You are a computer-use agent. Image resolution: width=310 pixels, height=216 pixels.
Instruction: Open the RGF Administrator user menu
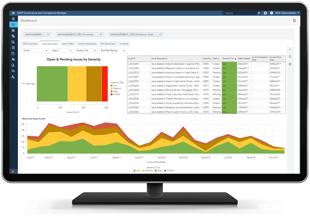(x=287, y=13)
